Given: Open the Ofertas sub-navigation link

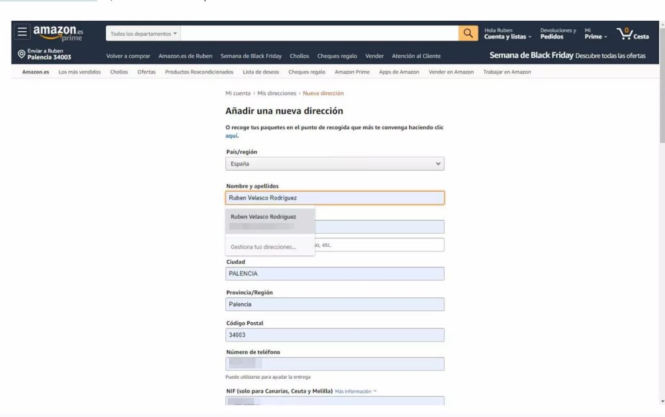Looking at the screenshot, I should [x=146, y=72].
